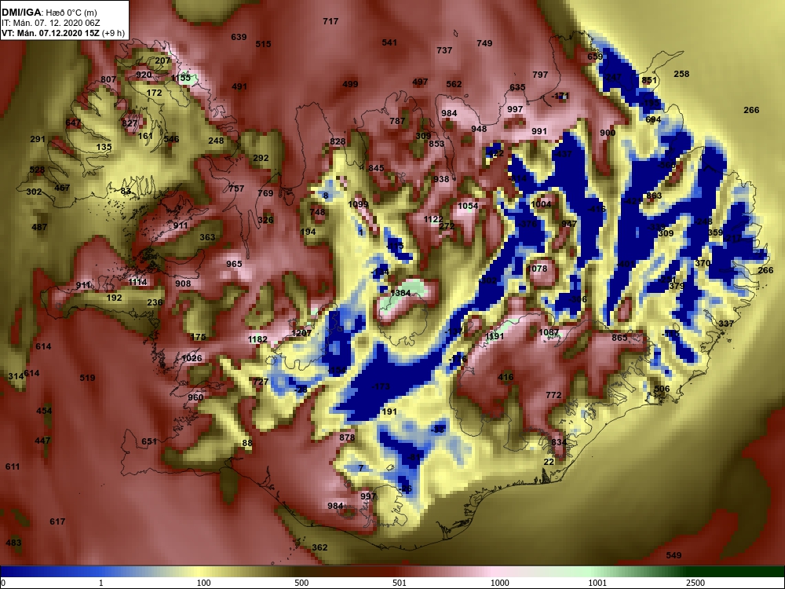Click the map value '900'

coord(608,134)
